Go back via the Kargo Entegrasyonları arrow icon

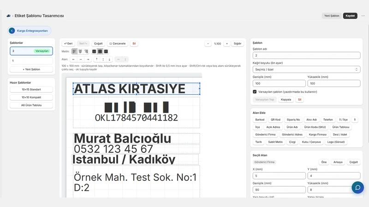click(12, 31)
